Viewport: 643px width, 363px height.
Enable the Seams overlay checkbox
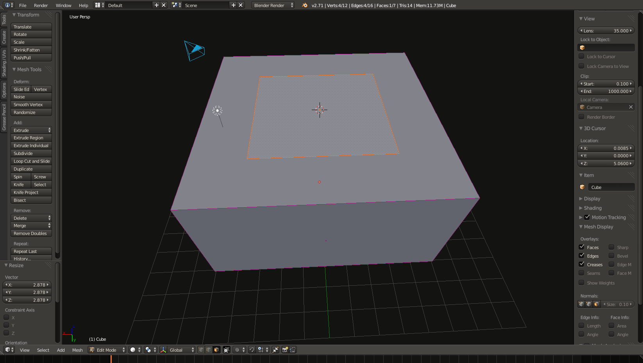coord(582,273)
